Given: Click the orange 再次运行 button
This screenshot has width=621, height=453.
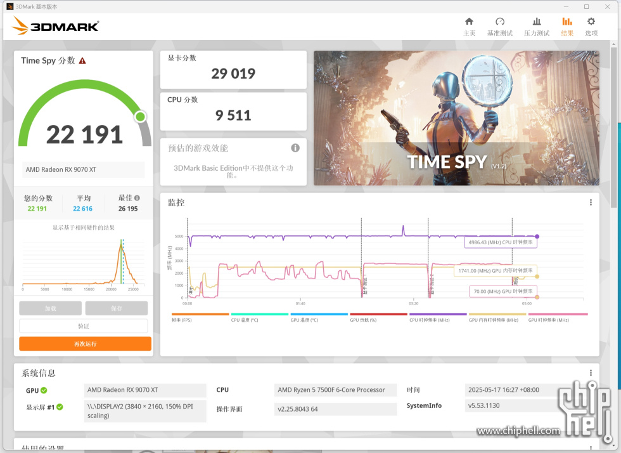Looking at the screenshot, I should tap(85, 343).
